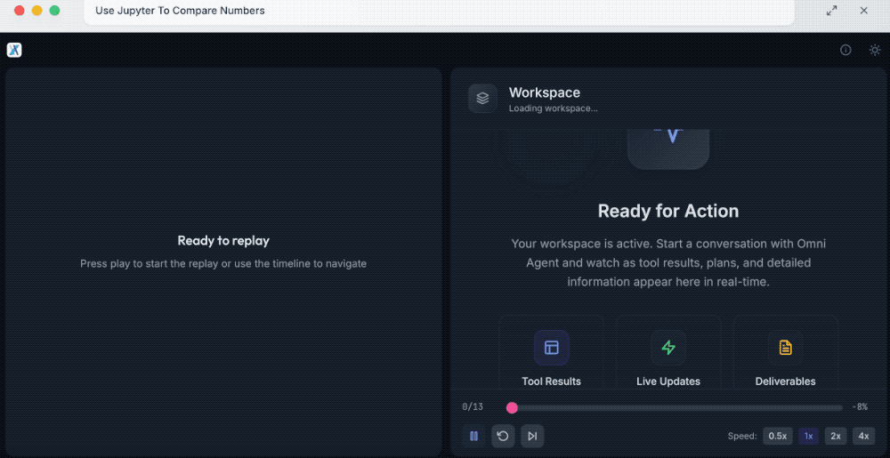Viewport: 890px width, 458px height.
Task: Set playback speed to 2x
Action: (x=836, y=436)
